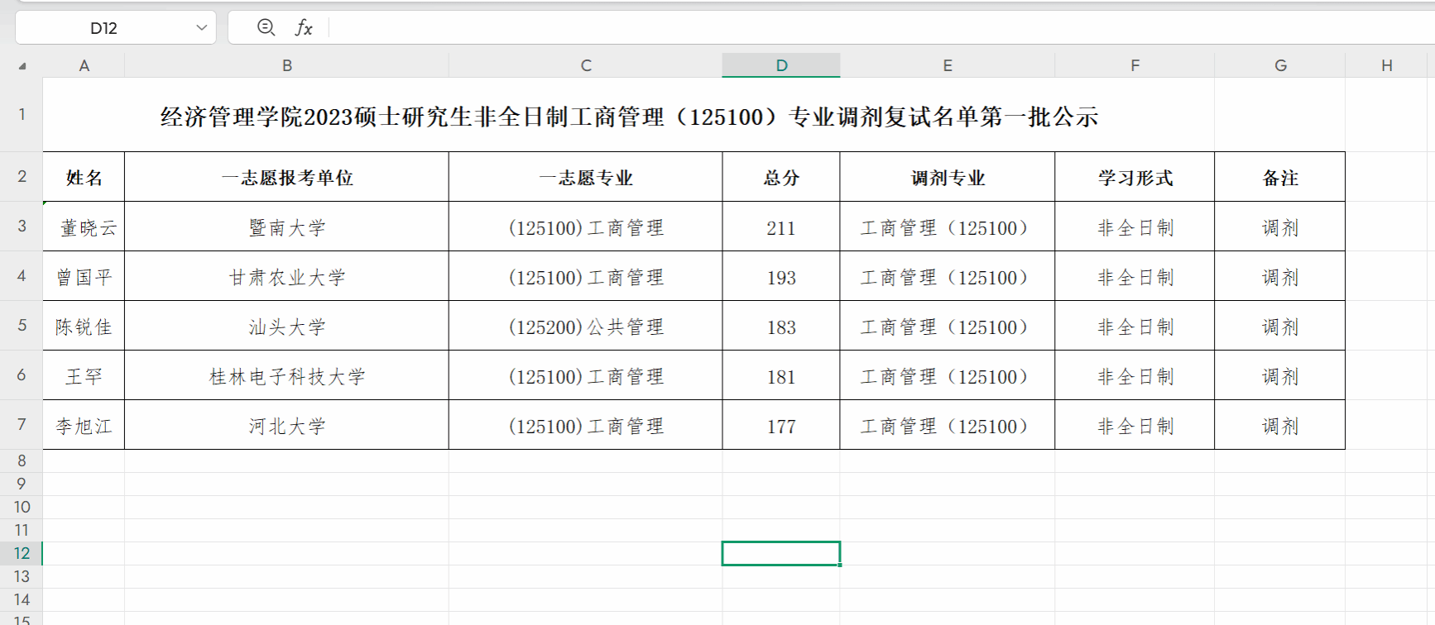Viewport: 1435px width, 625px height.
Task: Select the cell containing 暨南大学
Action: pos(286,227)
